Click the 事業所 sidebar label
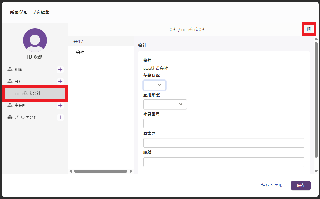This screenshot has height=199, width=320. [x=20, y=106]
